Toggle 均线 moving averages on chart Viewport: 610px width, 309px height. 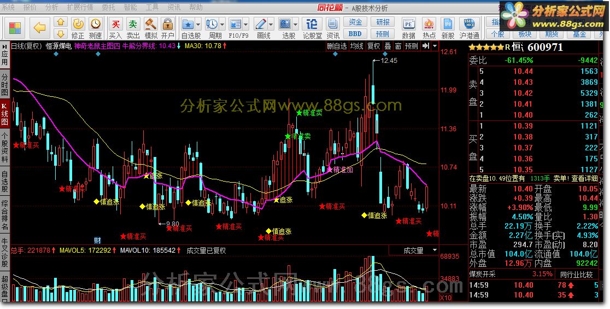(357, 46)
